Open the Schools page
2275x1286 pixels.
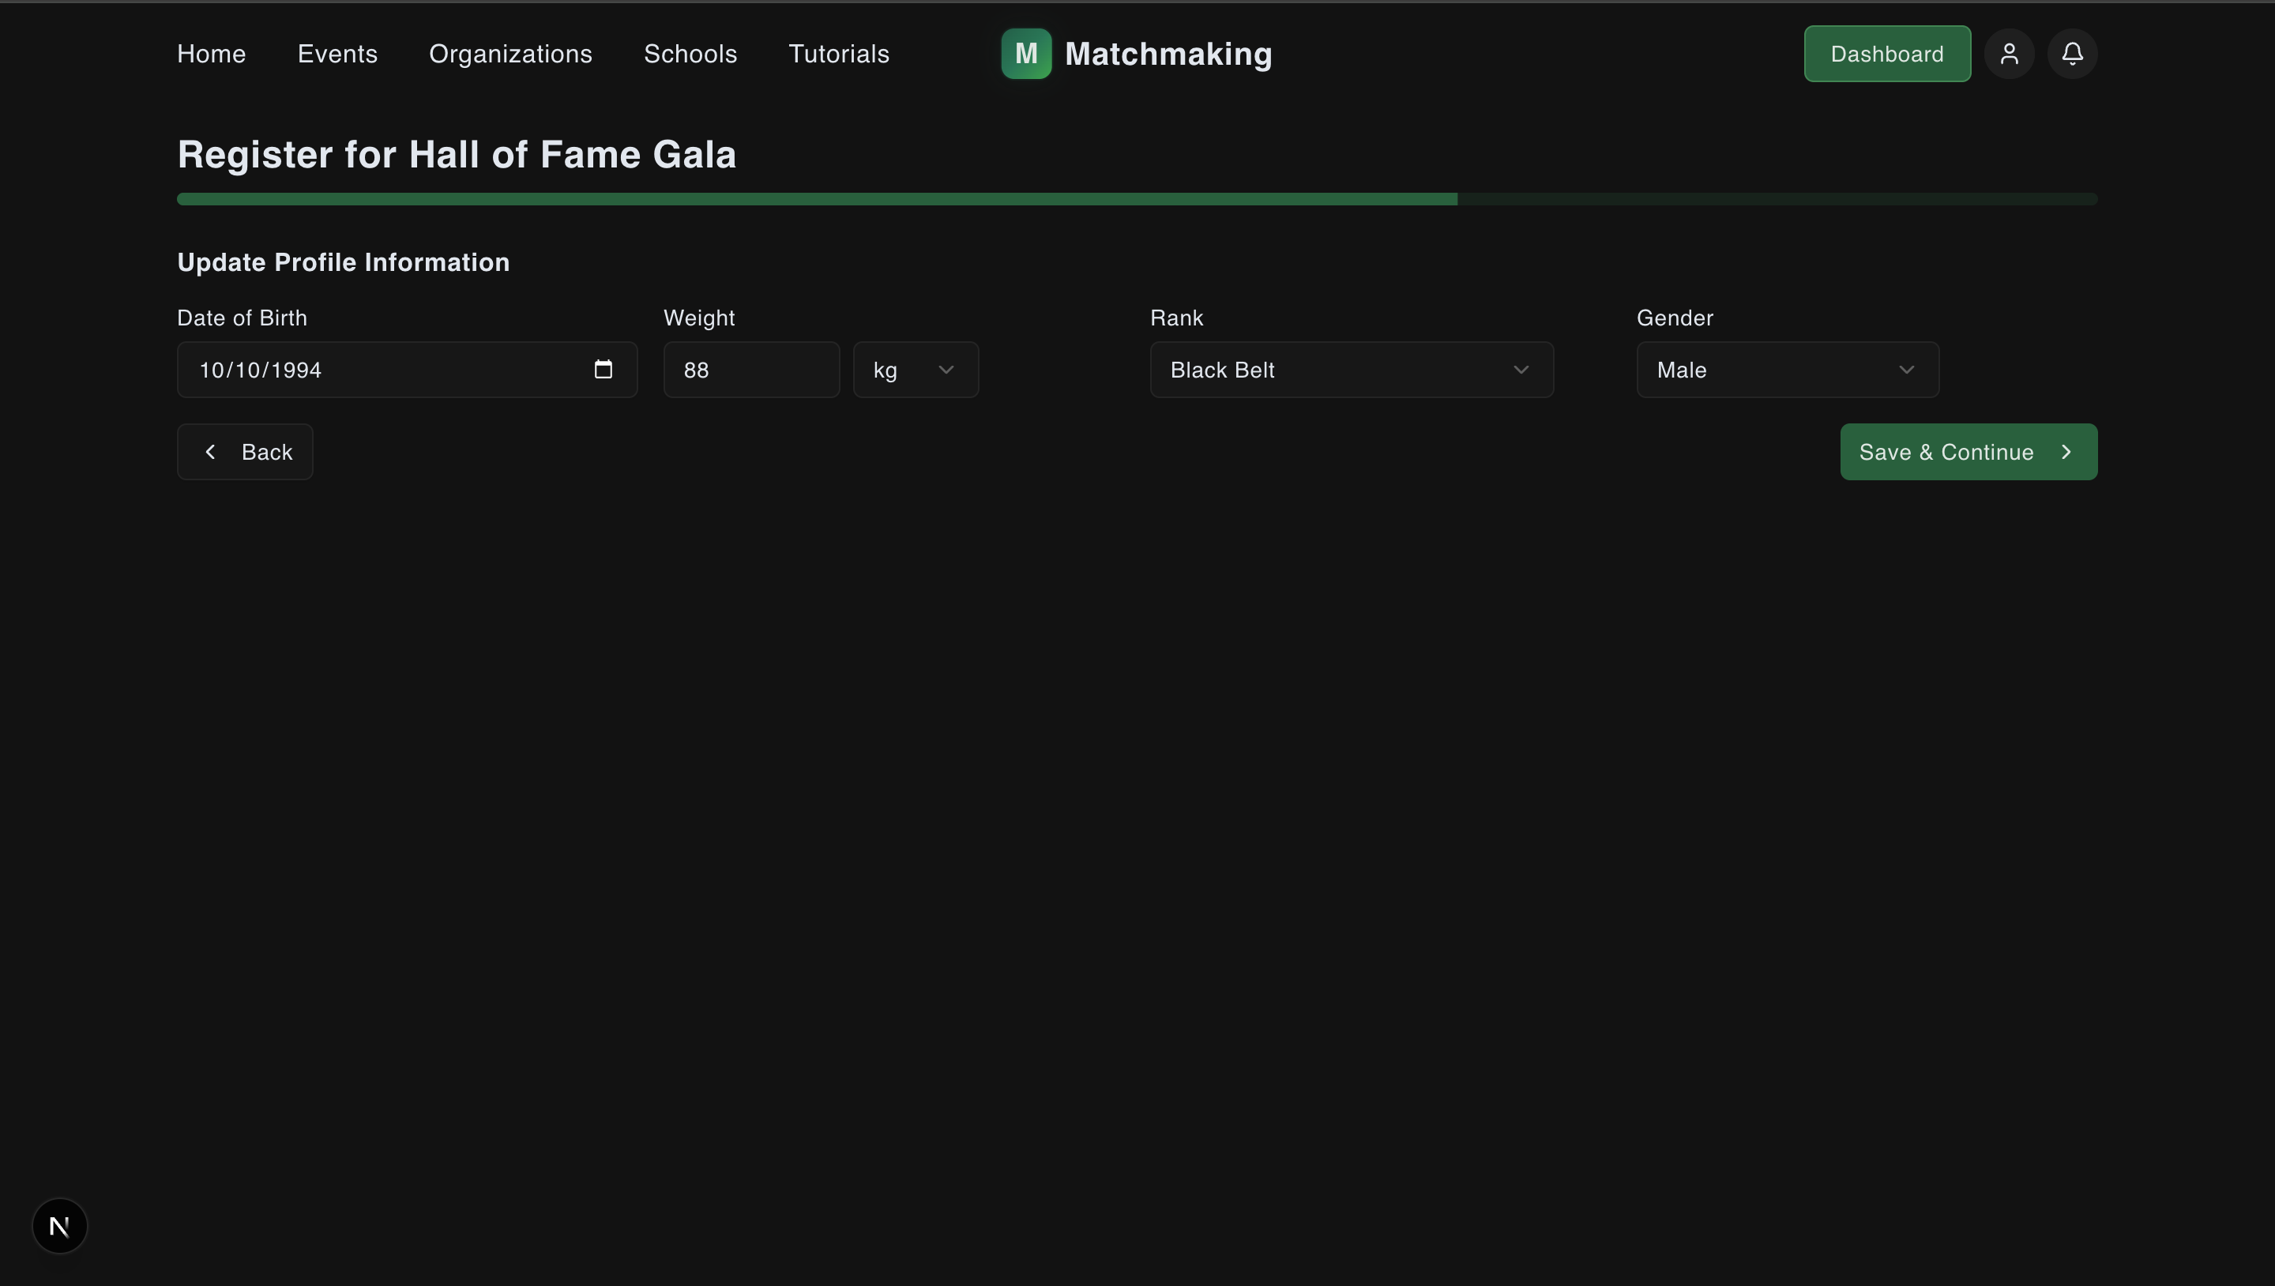pyautogui.click(x=690, y=54)
